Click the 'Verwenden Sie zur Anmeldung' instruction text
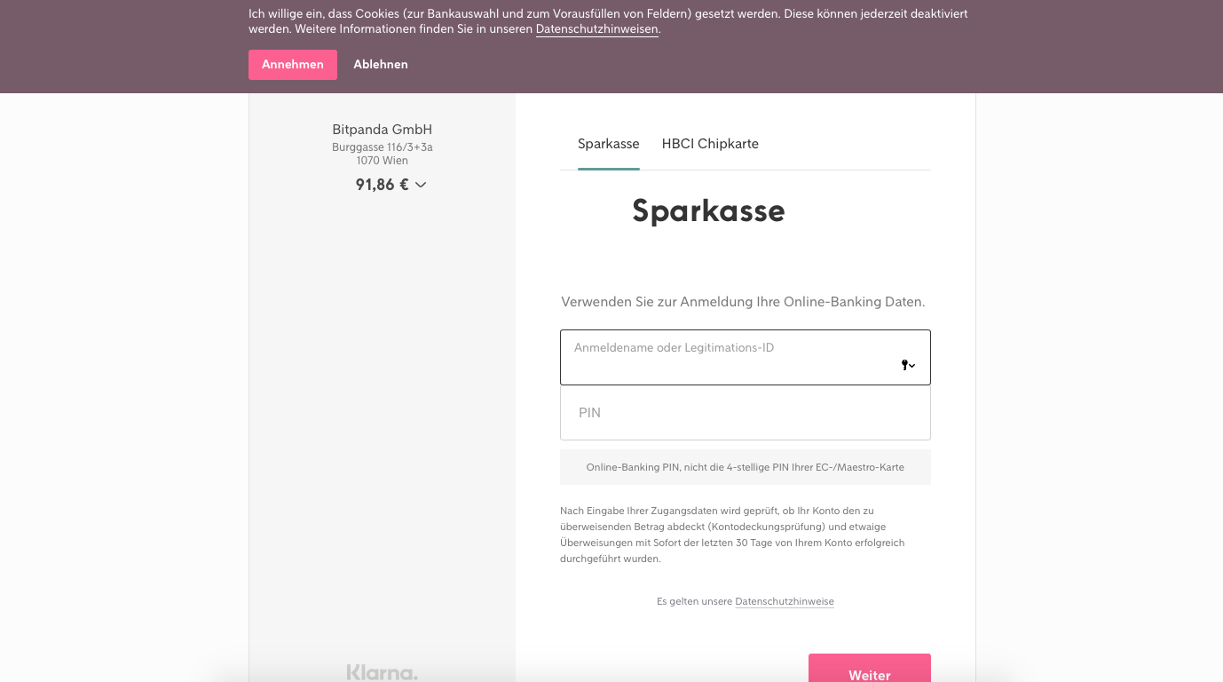 [x=743, y=302]
